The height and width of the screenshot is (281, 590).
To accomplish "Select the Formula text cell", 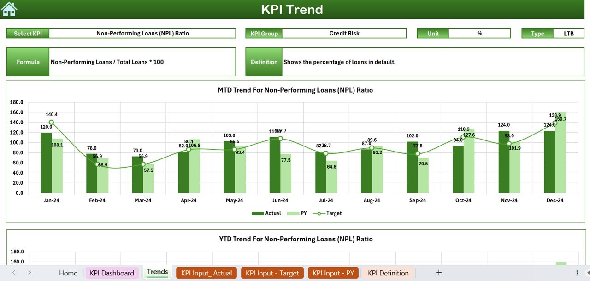I will coord(142,62).
